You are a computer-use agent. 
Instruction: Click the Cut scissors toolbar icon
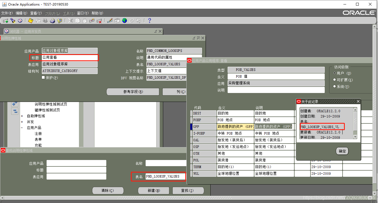click(x=70, y=21)
